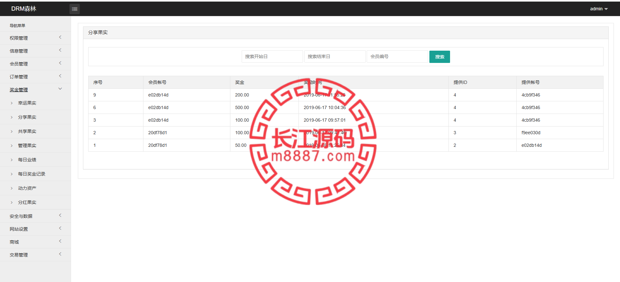Open the 幸运果实 submenu item
Image resolution: width=620 pixels, height=282 pixels.
35,103
